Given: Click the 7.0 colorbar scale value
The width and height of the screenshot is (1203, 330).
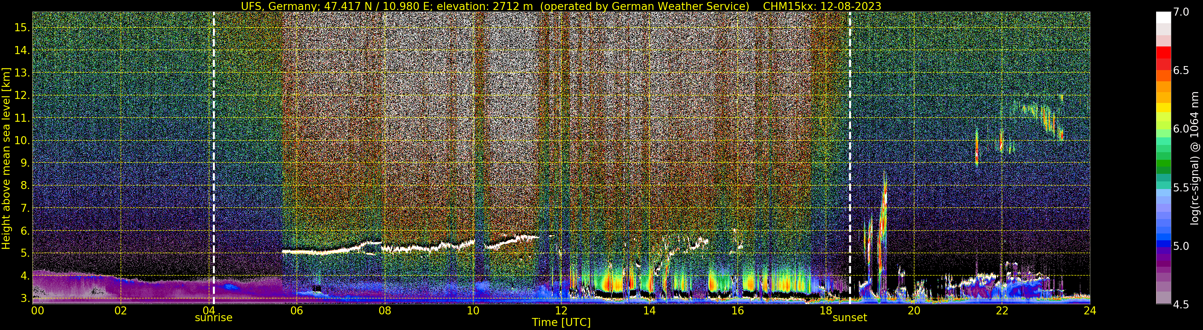Looking at the screenshot, I should (1181, 12).
